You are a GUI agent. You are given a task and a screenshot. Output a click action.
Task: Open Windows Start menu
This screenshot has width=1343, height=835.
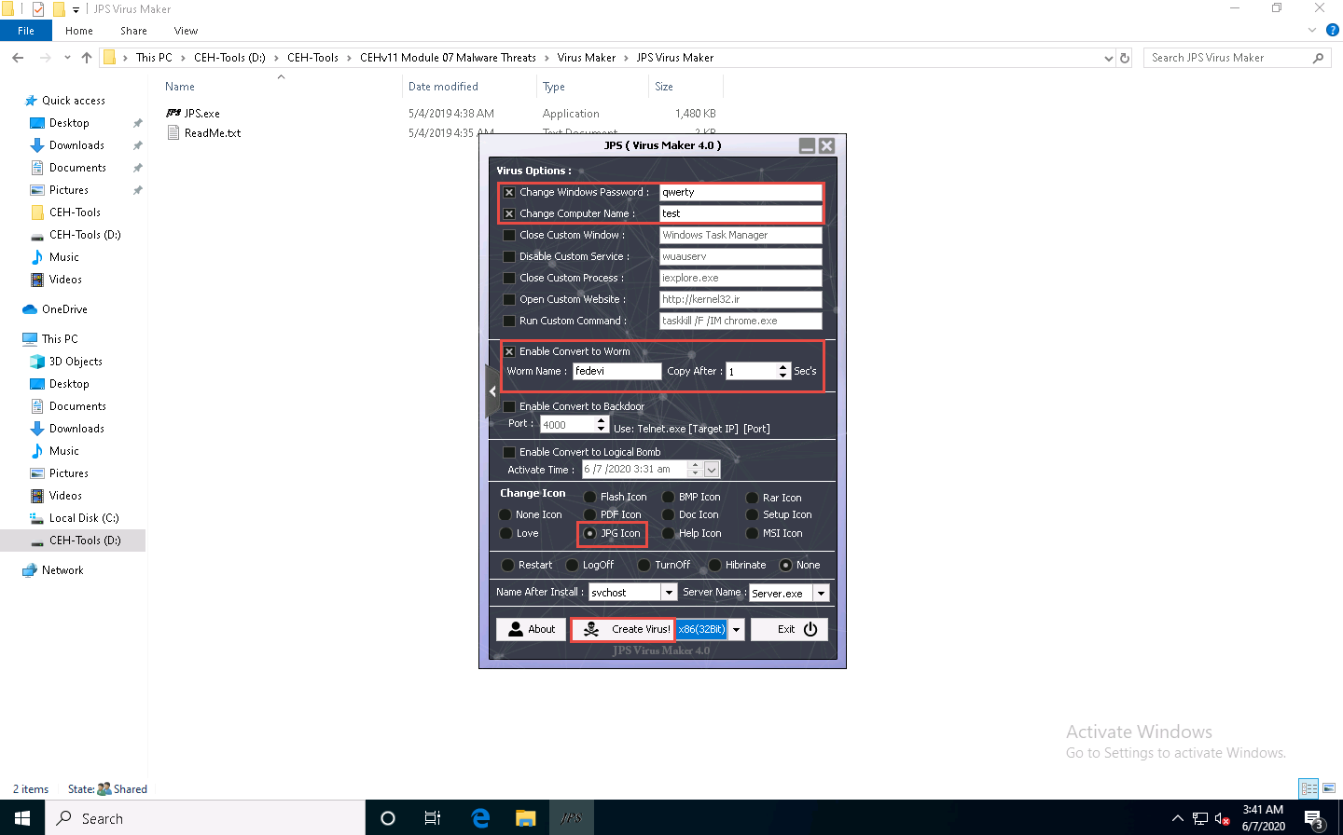pyautogui.click(x=22, y=818)
